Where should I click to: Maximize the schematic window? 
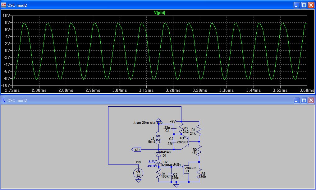(x=304, y=100)
